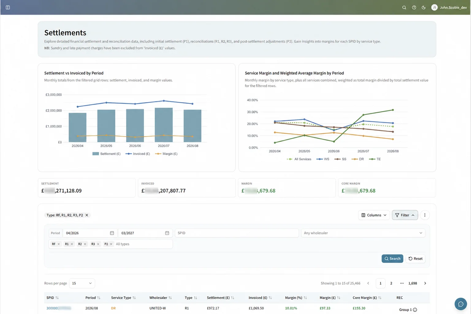This screenshot has height=314, width=471.
Task: Go to previous page arrow
Action: [368, 283]
